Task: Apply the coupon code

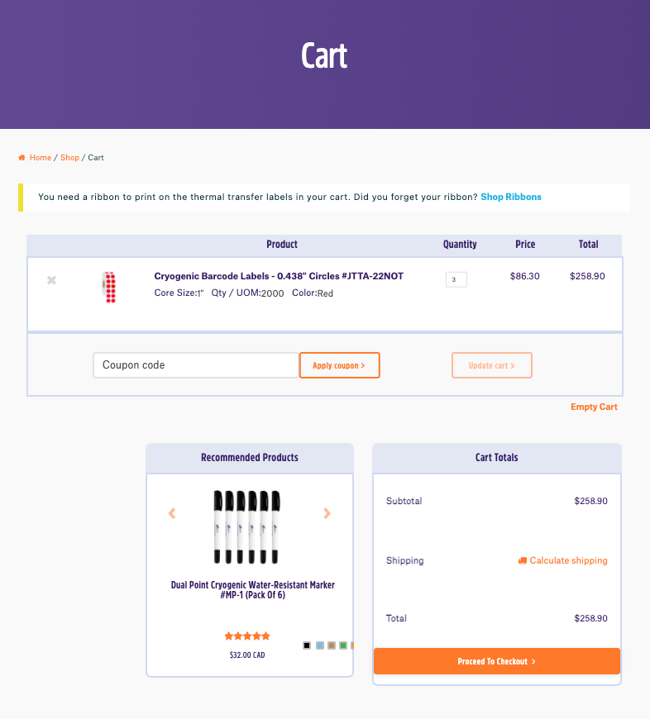Action: tap(339, 365)
